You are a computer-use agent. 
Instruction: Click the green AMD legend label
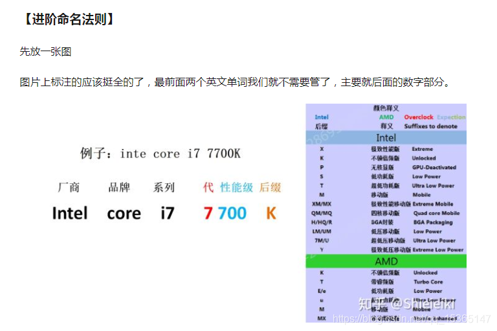[x=386, y=117]
